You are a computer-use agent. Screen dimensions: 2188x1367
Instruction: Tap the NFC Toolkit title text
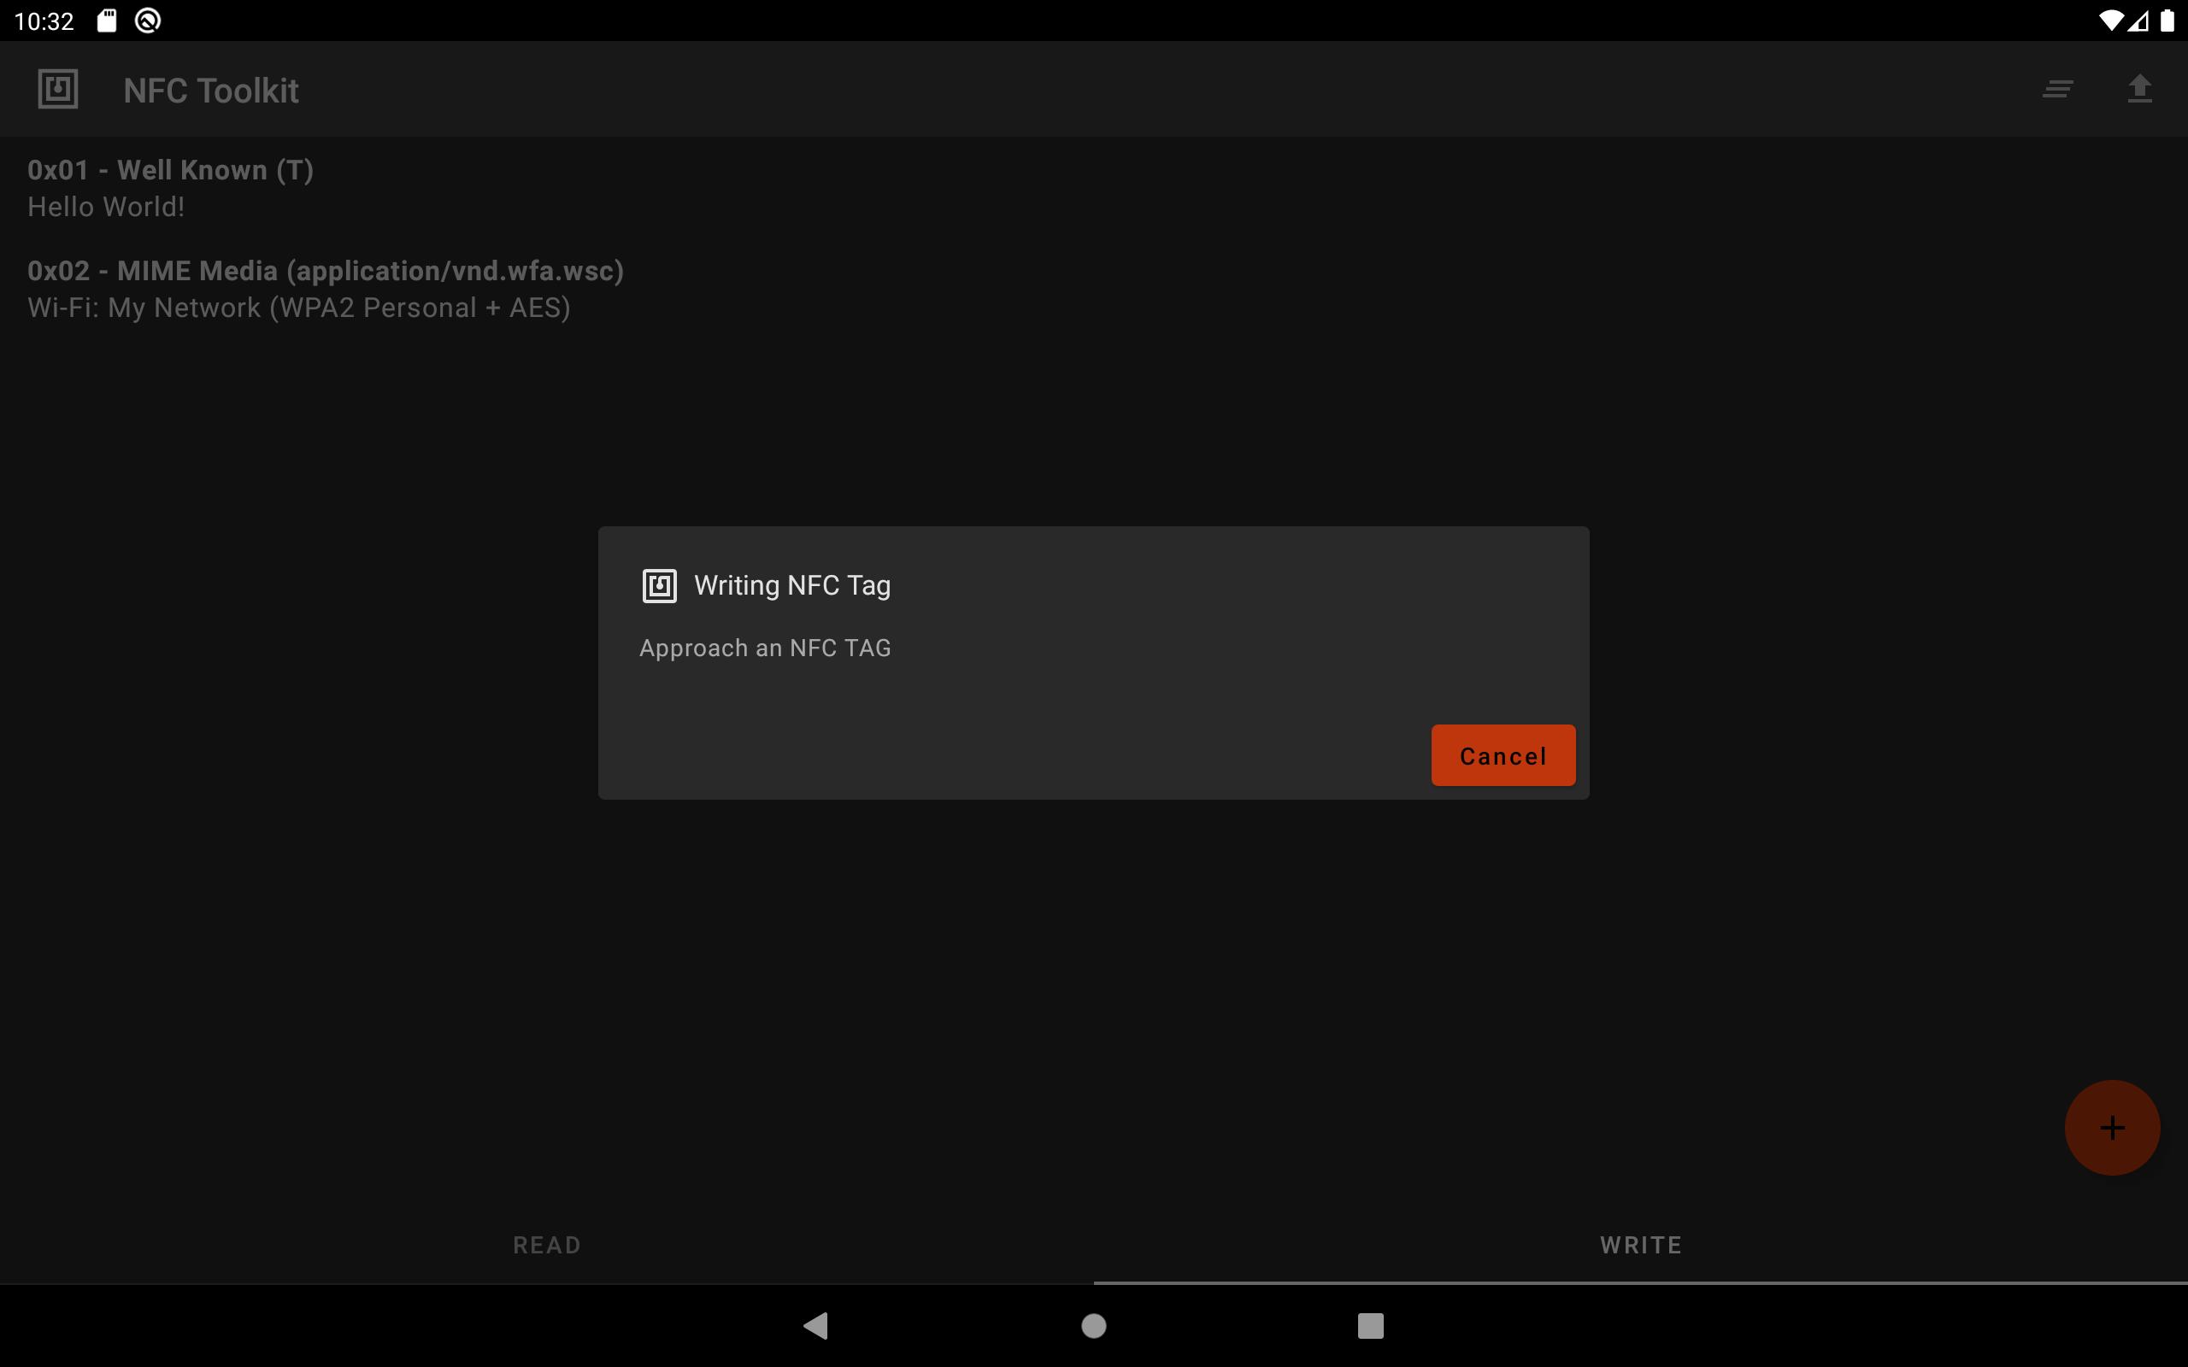[210, 91]
